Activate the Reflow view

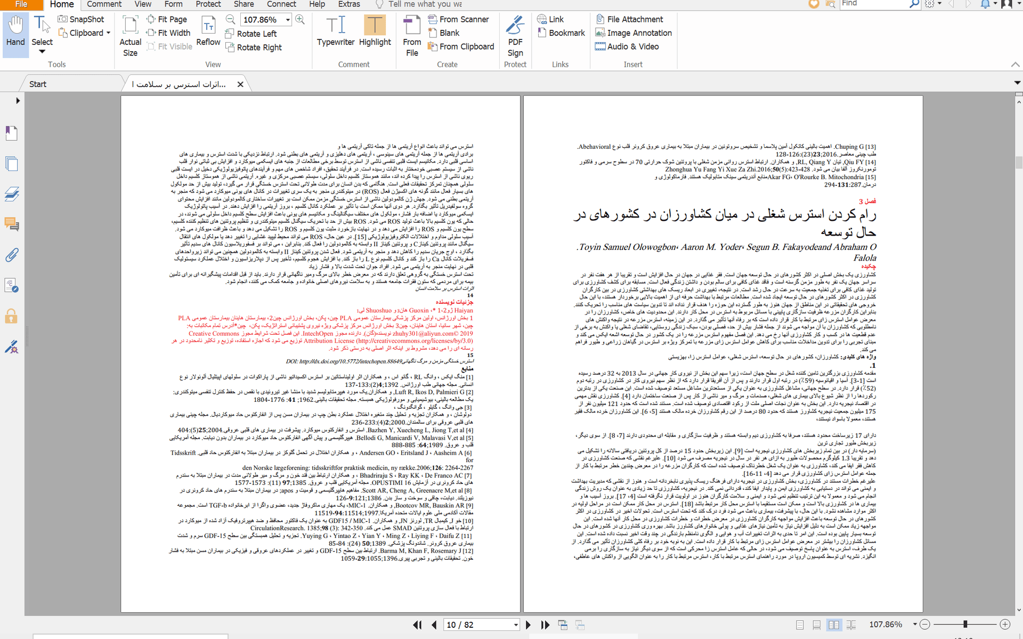(x=208, y=32)
